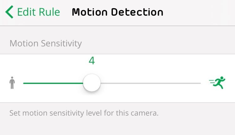Click the Set motion sensitivity level description
The height and width of the screenshot is (135, 235).
(x=84, y=113)
